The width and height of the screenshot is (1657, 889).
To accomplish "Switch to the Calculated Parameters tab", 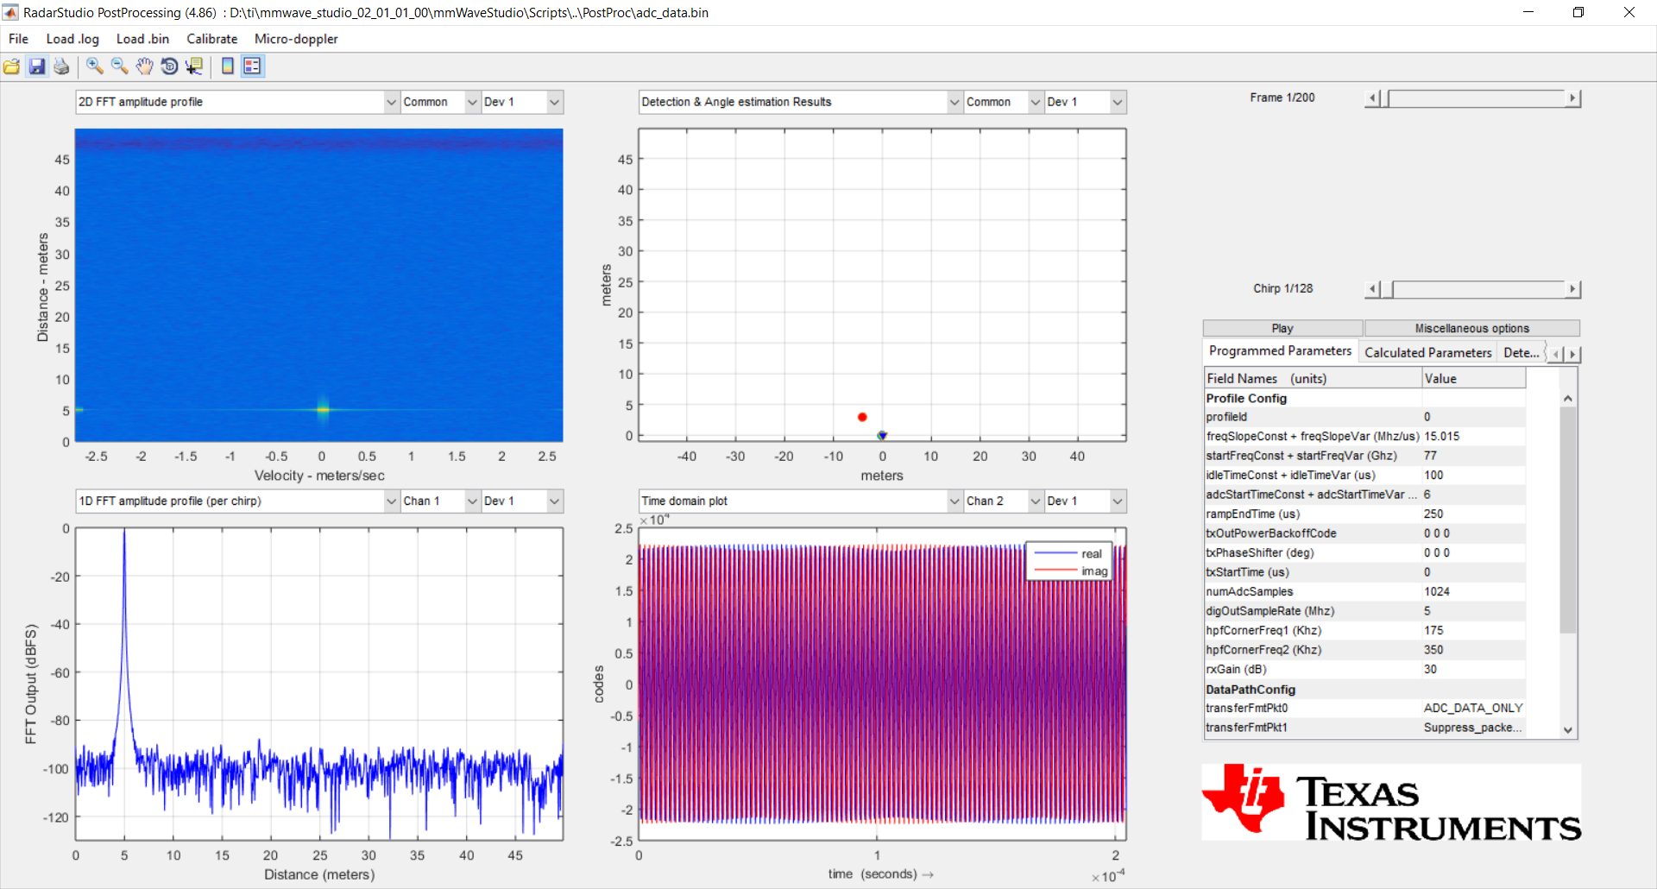I will pyautogui.click(x=1426, y=352).
